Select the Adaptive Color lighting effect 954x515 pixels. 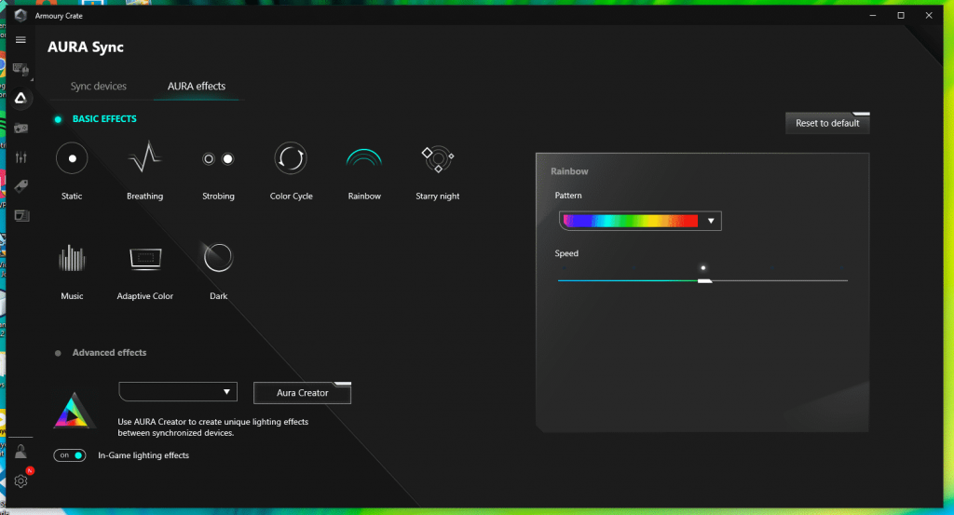144,271
